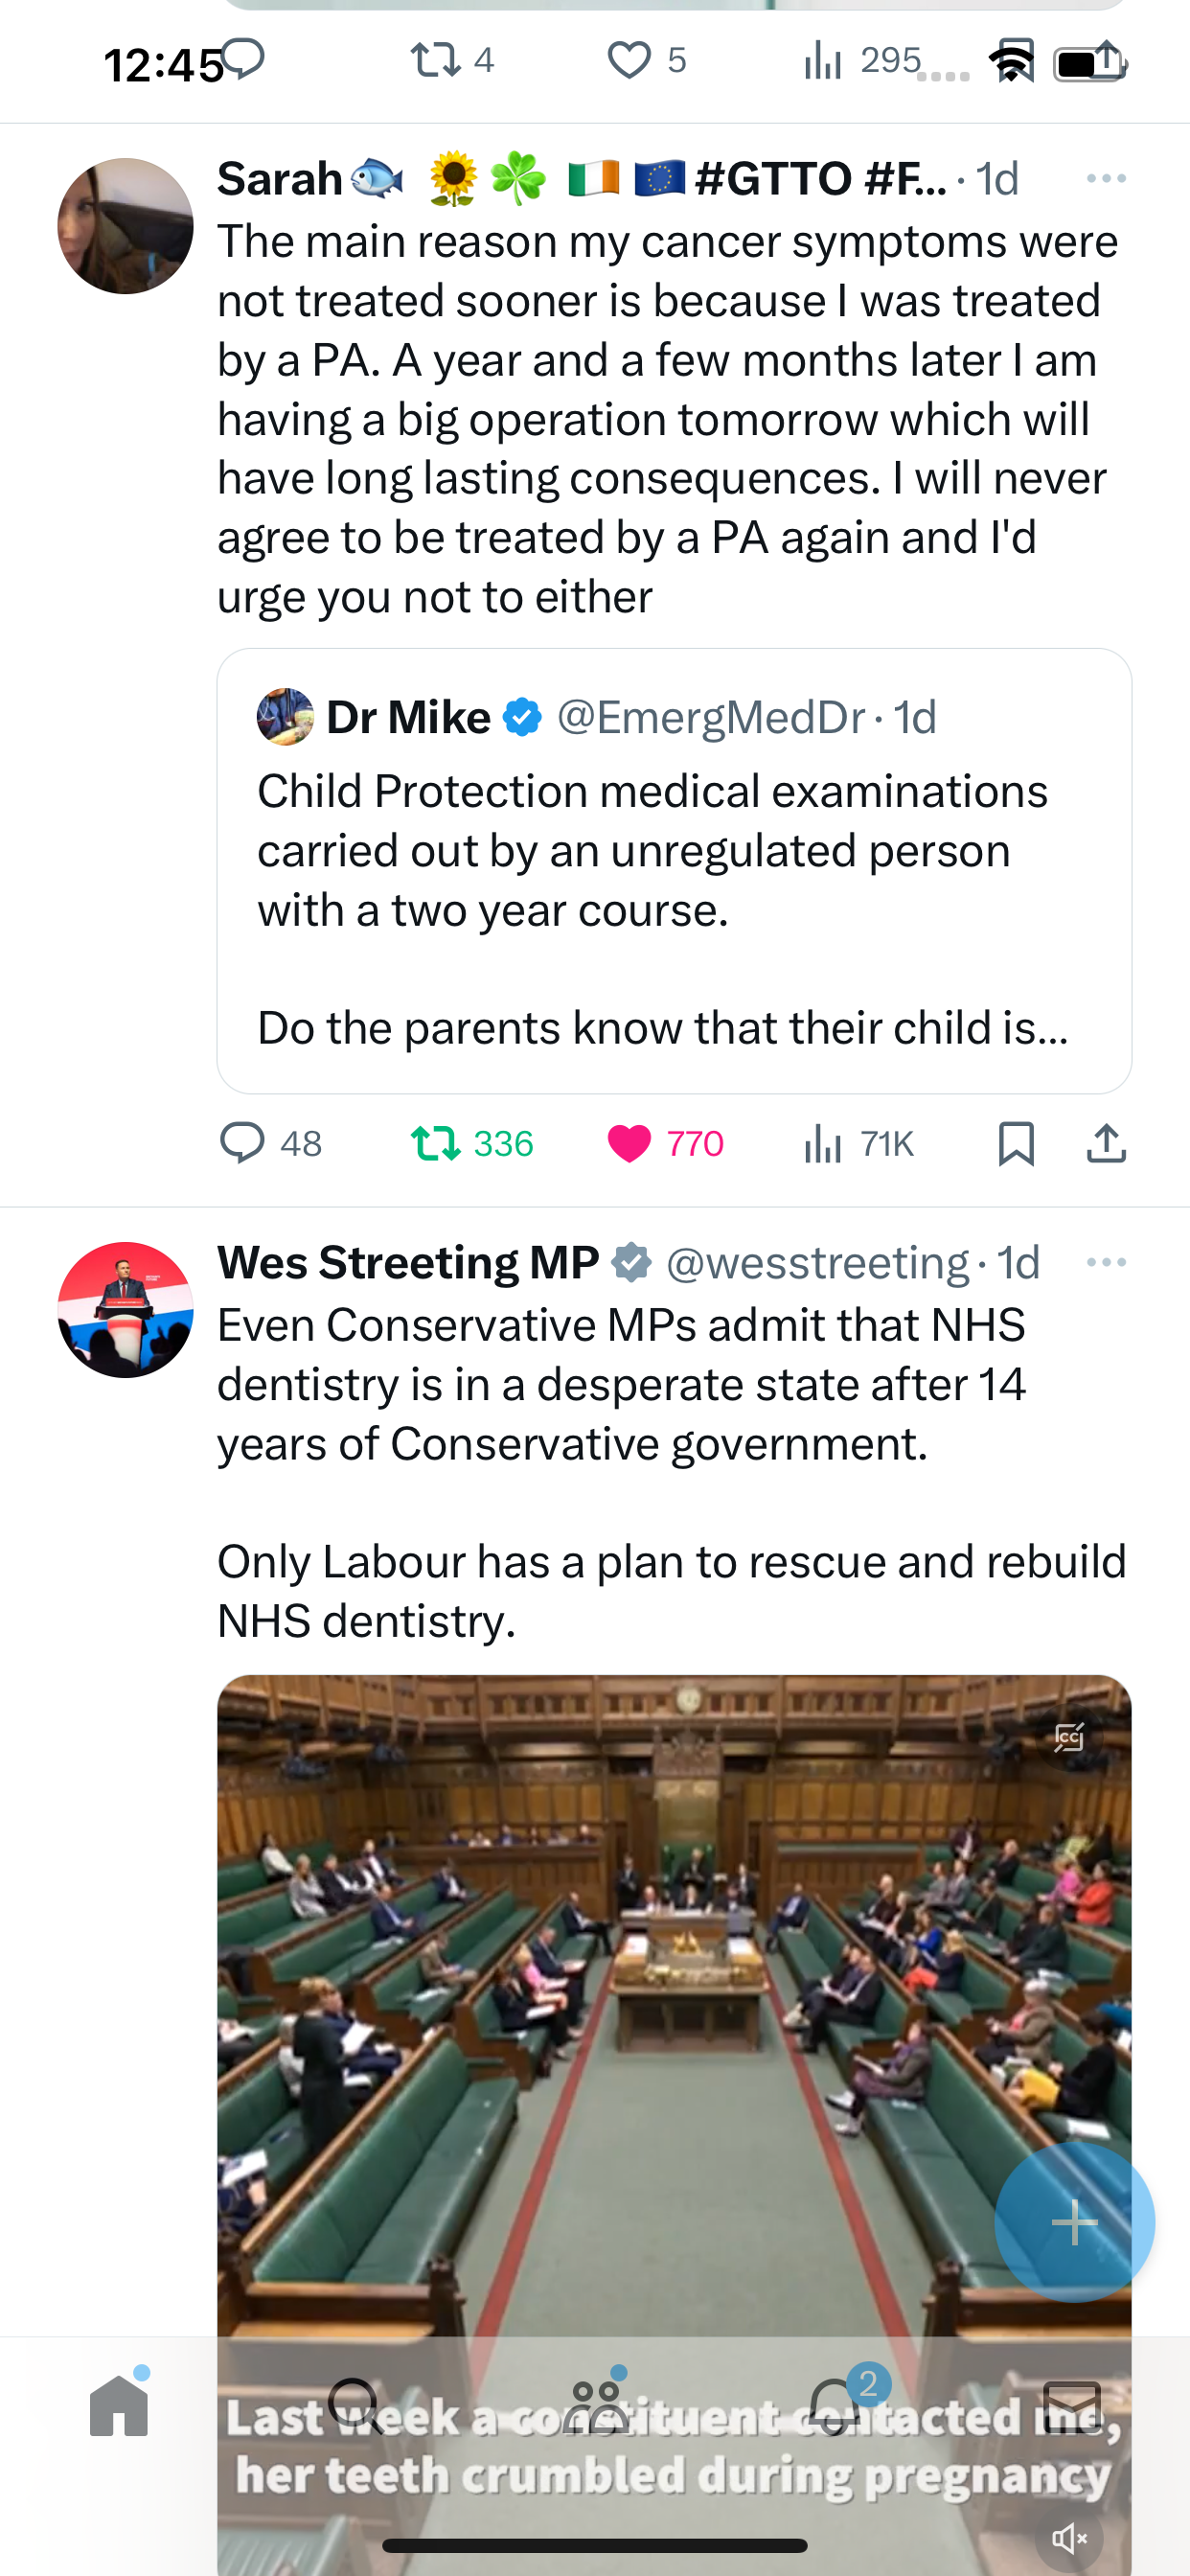The height and width of the screenshot is (2576, 1190).
Task: Open quoted tweet by Dr Mike
Action: coord(674,870)
